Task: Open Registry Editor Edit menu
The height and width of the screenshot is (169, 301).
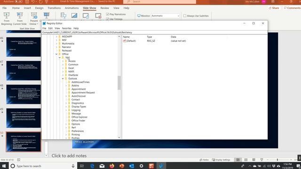Action: pos(50,28)
